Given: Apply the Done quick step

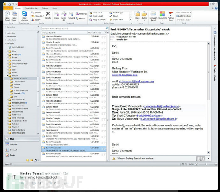Looking at the screenshot, I should click(x=113, y=16).
